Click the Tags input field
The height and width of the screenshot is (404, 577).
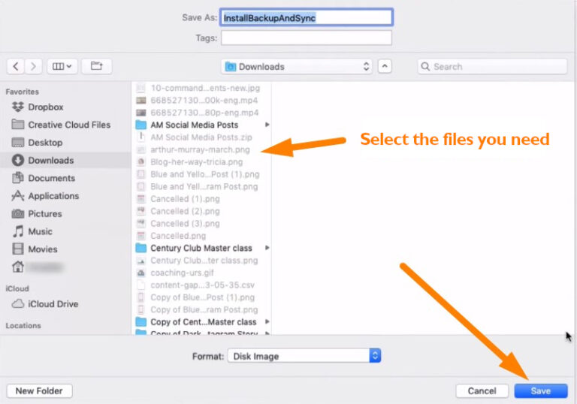pyautogui.click(x=306, y=38)
